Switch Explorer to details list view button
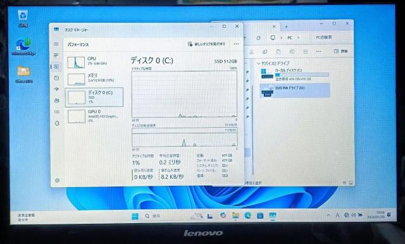The width and height of the screenshot is (405, 244). click(x=344, y=182)
